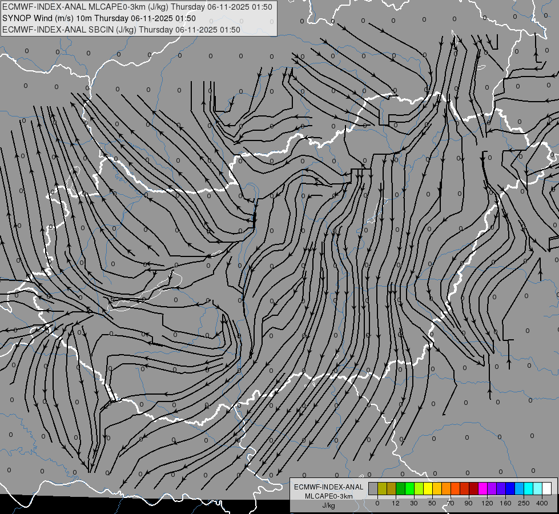This screenshot has height=514, width=559.
Task: Click the legend value label 250
Action: 524,503
